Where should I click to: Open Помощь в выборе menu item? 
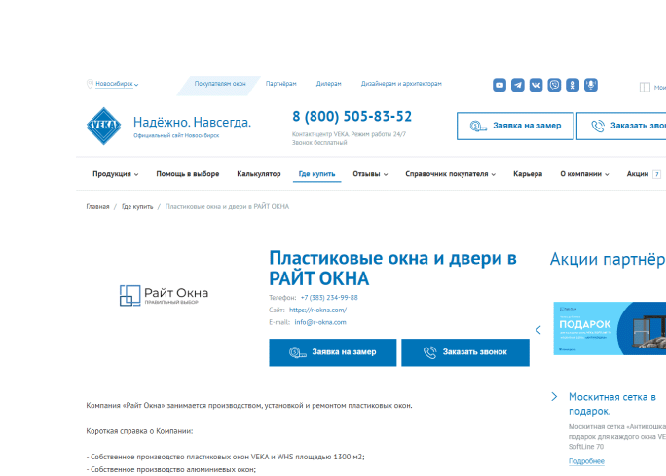pyautogui.click(x=187, y=174)
